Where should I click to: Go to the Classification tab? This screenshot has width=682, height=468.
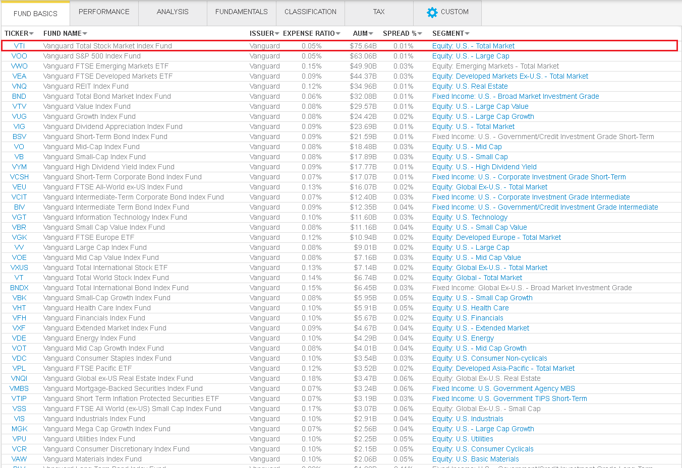(310, 12)
